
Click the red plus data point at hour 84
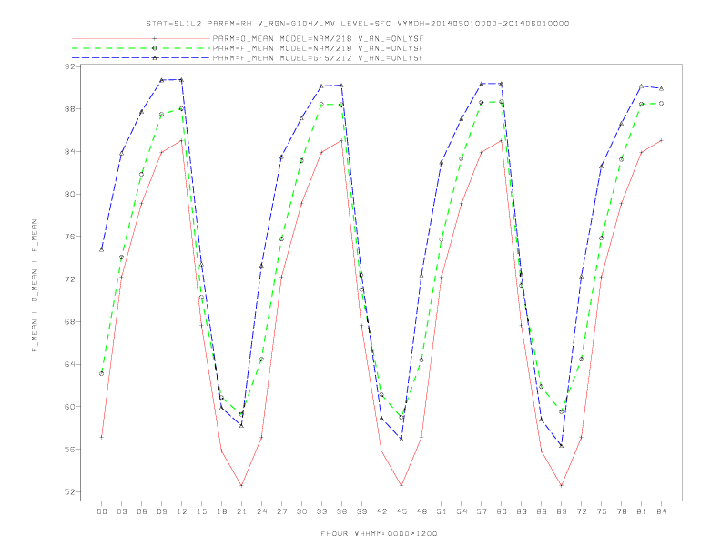click(x=661, y=140)
